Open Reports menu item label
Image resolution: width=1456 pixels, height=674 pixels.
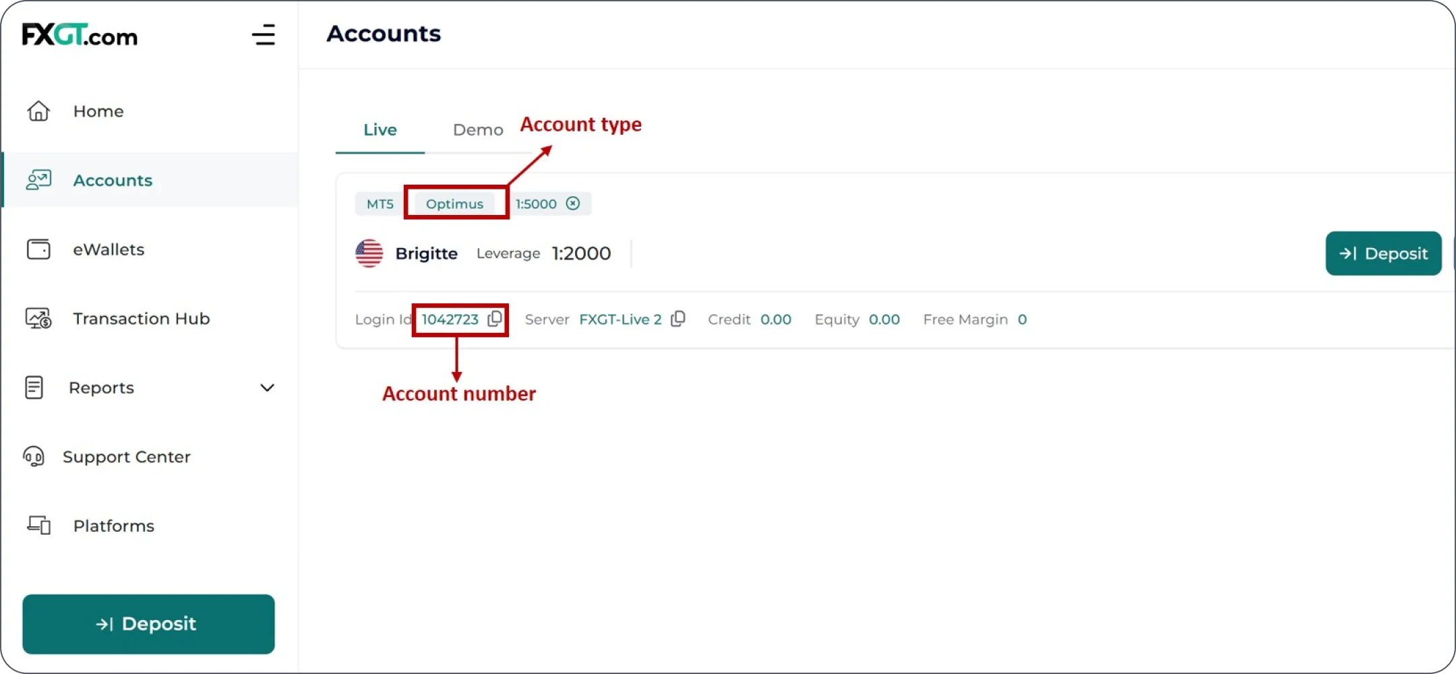(x=101, y=388)
